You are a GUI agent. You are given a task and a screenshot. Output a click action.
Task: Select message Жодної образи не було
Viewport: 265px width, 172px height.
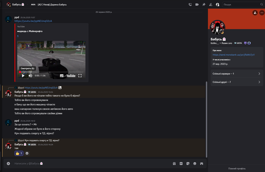(37, 129)
